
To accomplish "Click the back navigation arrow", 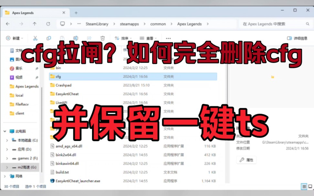I will [x=7, y=24].
